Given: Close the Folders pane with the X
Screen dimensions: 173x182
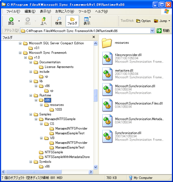Looking at the screenshot, I should pyautogui.click(x=94, y=37).
